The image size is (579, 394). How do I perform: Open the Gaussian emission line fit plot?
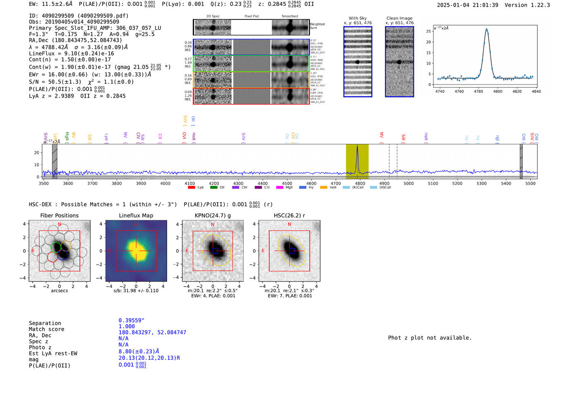(x=485, y=57)
